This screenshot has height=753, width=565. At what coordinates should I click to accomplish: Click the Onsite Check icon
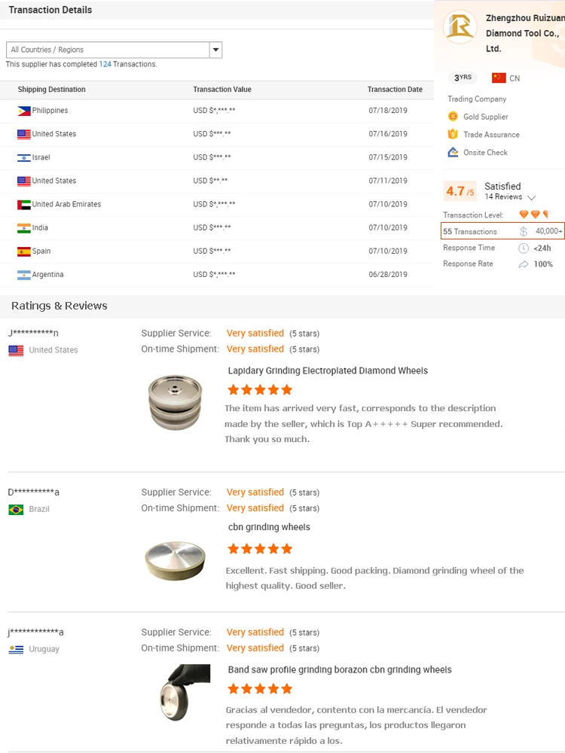[453, 152]
